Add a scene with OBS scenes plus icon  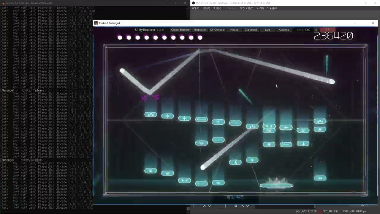193,206
